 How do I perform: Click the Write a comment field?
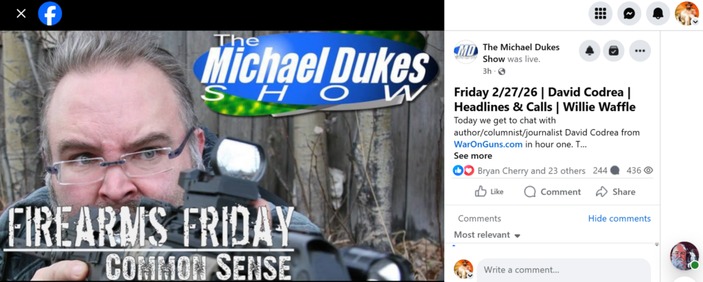click(564, 270)
